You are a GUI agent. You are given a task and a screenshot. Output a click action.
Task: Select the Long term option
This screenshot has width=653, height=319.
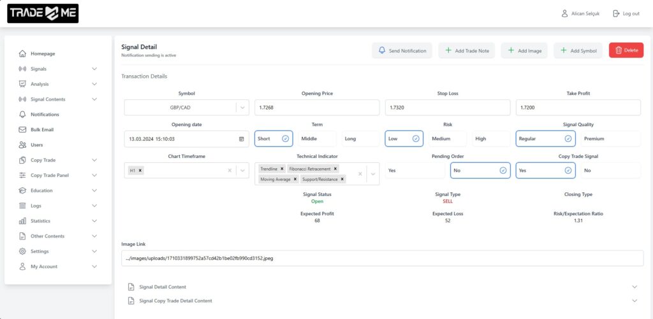pyautogui.click(x=350, y=139)
